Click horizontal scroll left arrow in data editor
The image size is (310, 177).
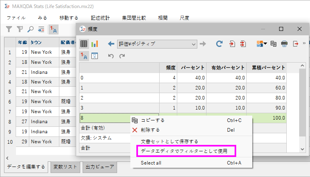[x=7, y=158]
